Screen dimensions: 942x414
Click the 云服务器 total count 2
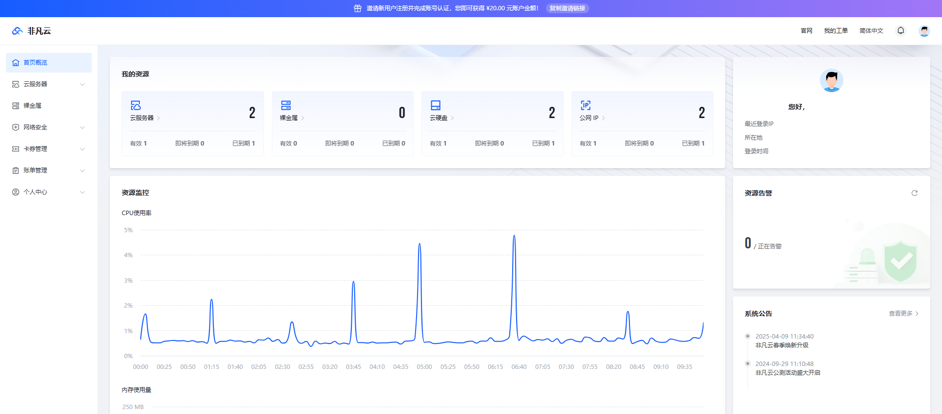252,113
